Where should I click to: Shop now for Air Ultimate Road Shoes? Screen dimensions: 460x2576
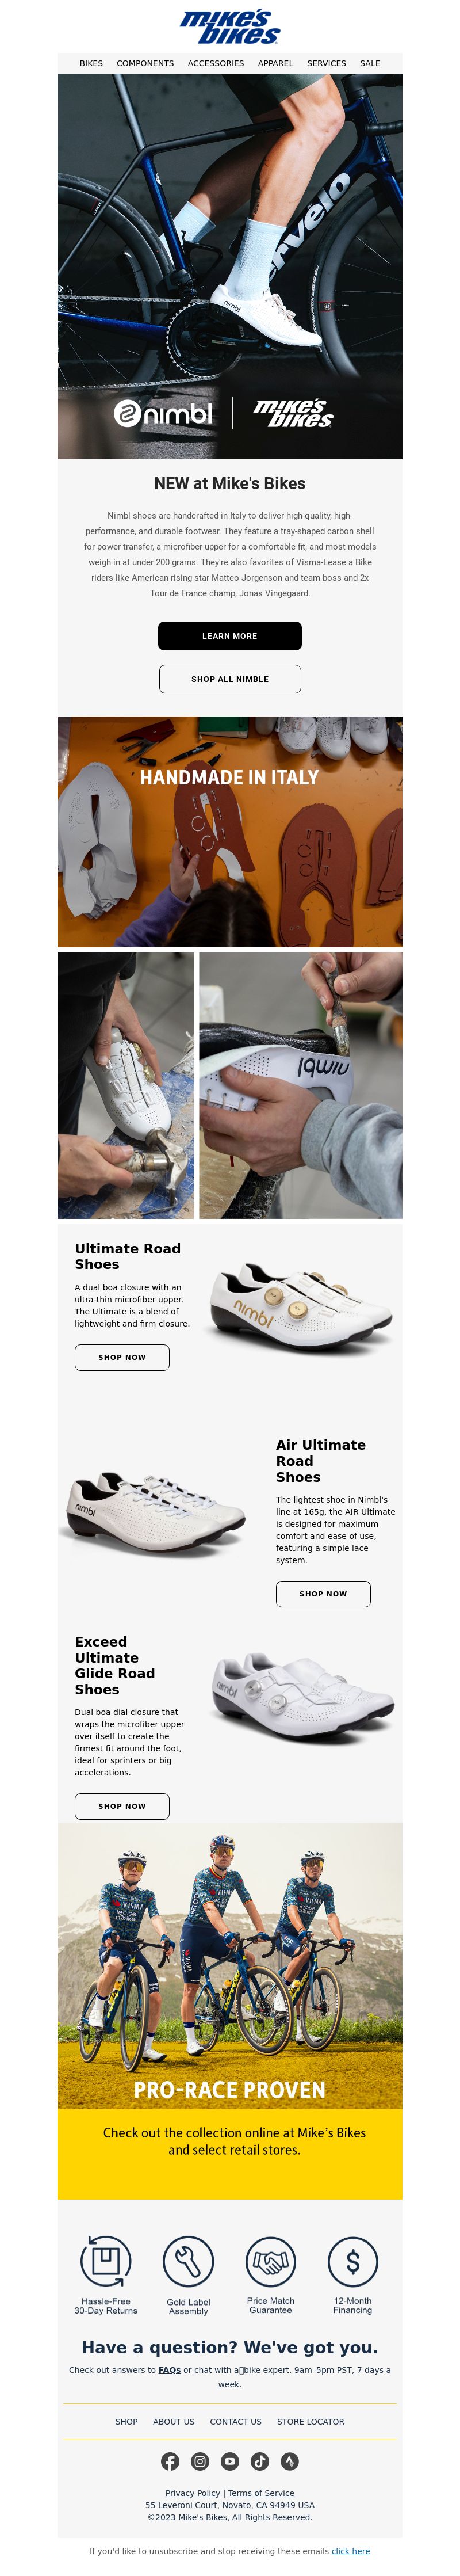(x=323, y=1594)
